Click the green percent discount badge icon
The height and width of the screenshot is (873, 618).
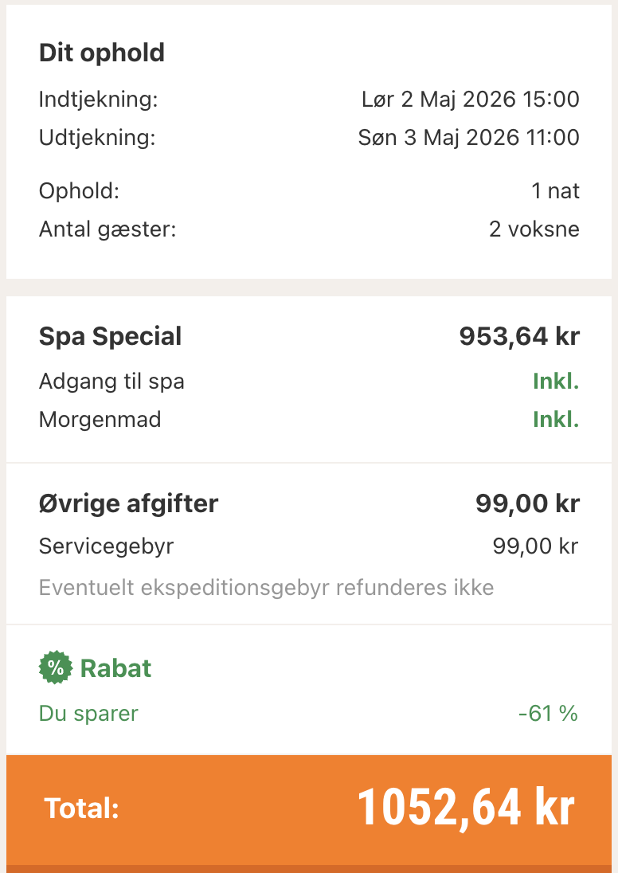coord(55,667)
